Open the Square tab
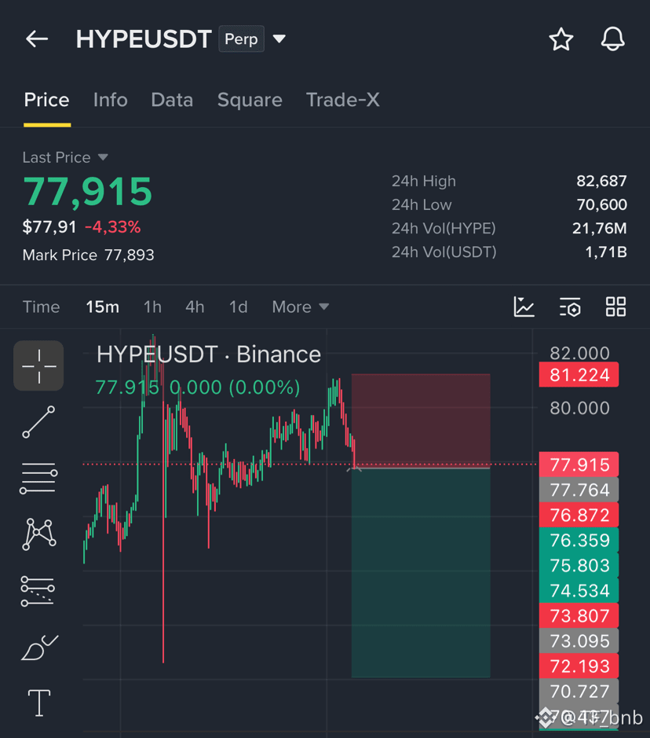Viewport: 650px width, 738px height. [x=250, y=101]
